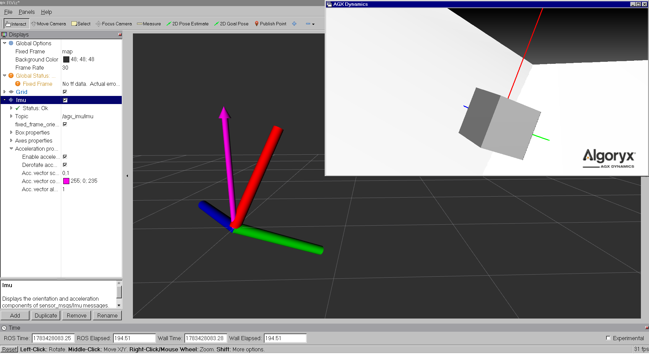Activate the Move Camera tool
Viewport: 649px width, 354px height.
point(48,24)
